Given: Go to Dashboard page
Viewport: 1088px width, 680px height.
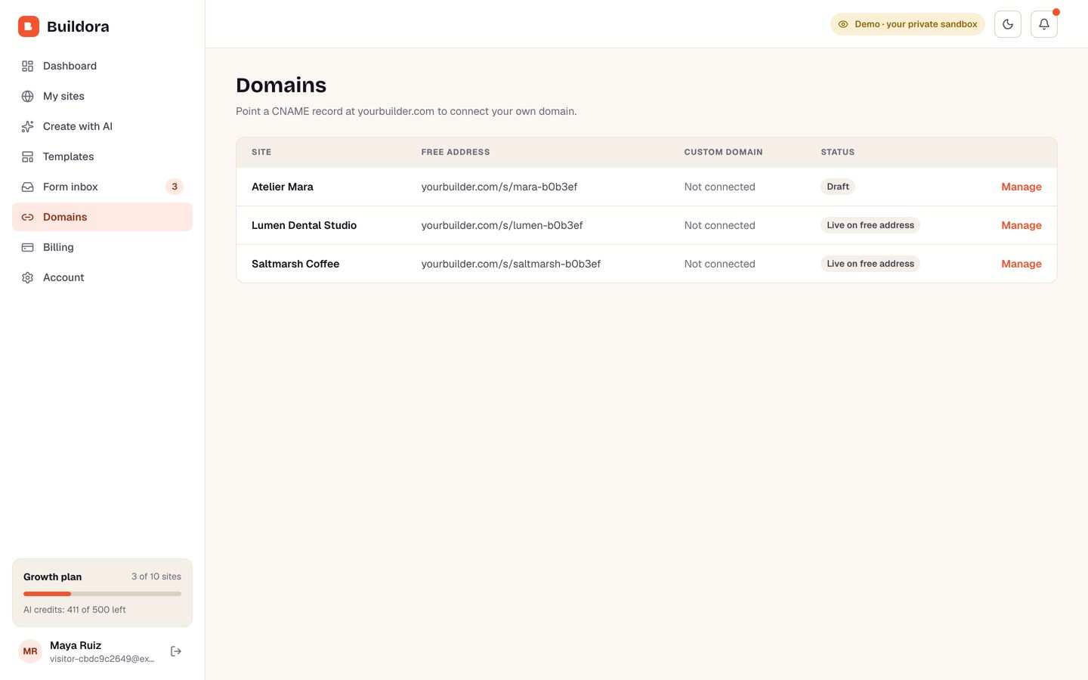Looking at the screenshot, I should [102, 66].
